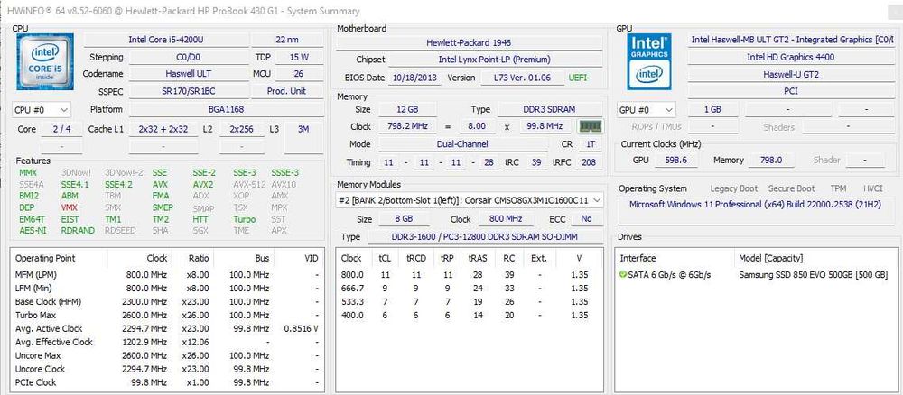Image resolution: width=903 pixels, height=395 pixels.
Task: Click the Intel HD Graphics 4400 field
Action: 790,57
